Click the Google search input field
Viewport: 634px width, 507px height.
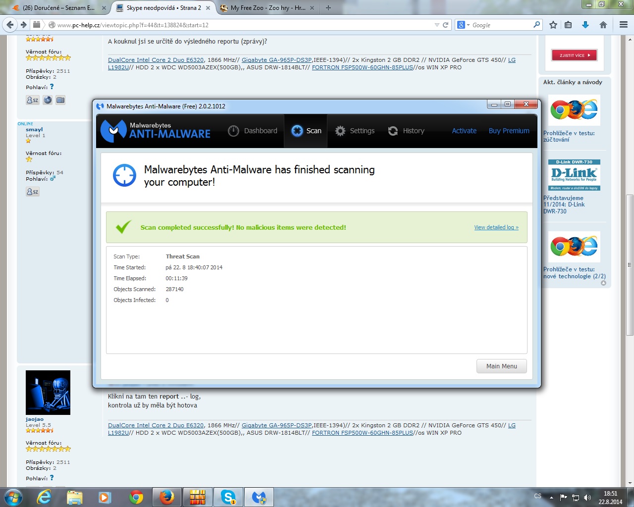(500, 25)
